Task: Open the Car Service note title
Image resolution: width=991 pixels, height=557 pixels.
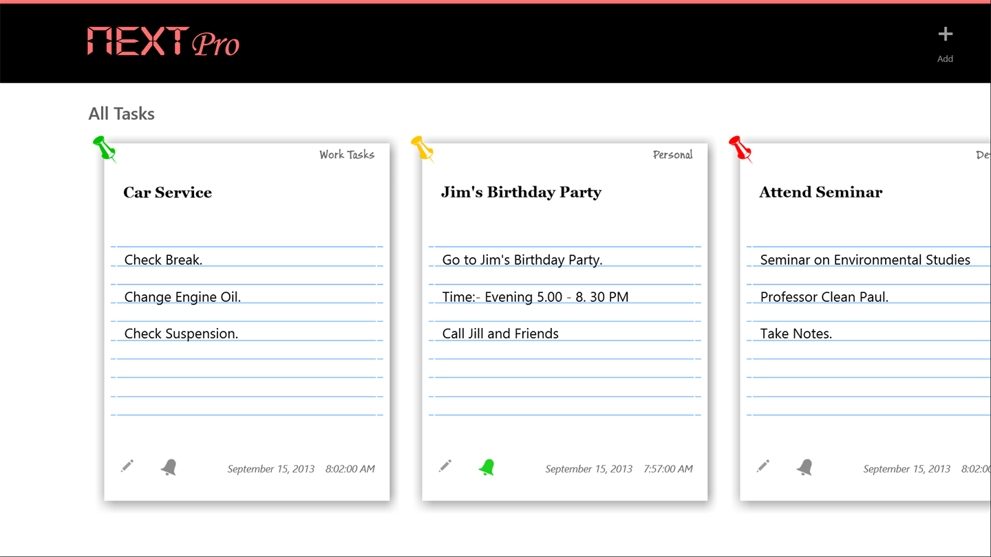Action: 167,193
